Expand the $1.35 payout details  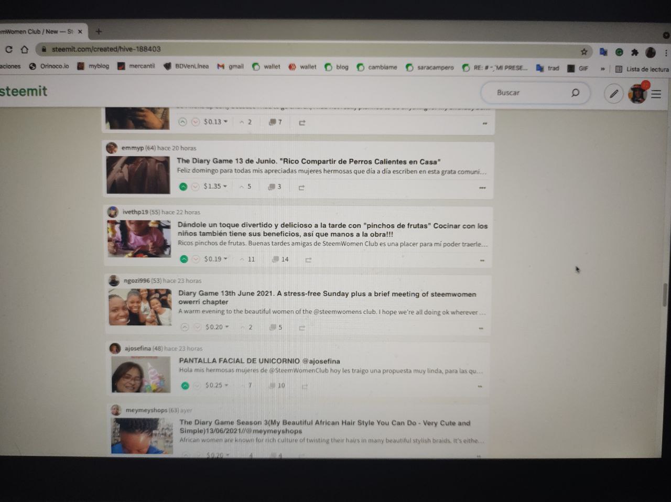coord(215,186)
